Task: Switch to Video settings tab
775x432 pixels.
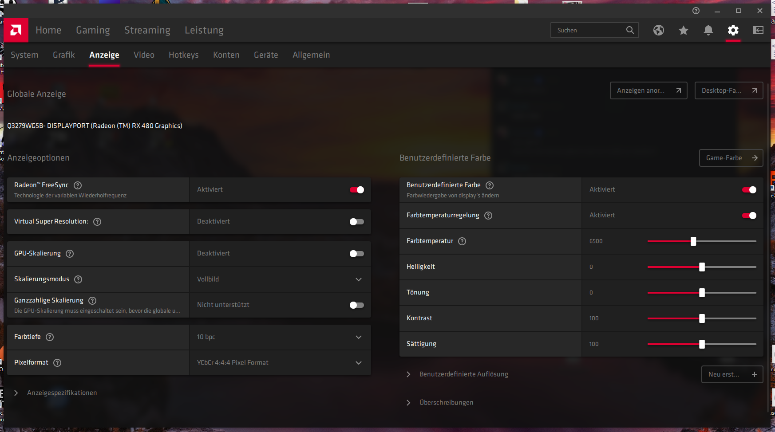Action: [x=144, y=55]
